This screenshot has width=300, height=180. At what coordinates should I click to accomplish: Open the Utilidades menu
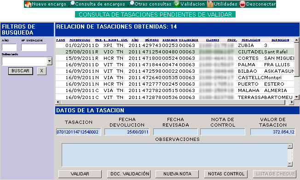pos(225,4)
